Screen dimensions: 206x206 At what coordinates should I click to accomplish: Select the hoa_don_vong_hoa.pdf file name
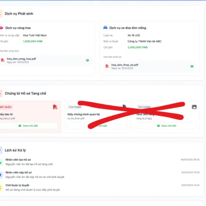[x=21, y=59]
